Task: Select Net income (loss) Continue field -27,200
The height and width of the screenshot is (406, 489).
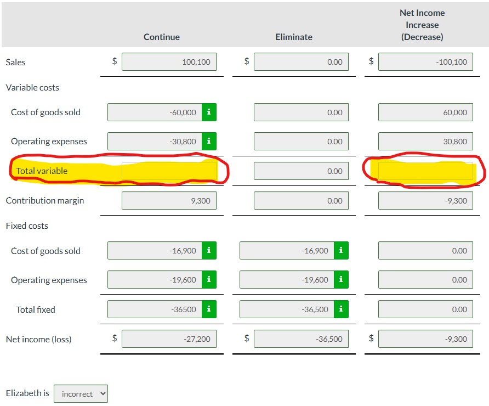Action: click(169, 339)
